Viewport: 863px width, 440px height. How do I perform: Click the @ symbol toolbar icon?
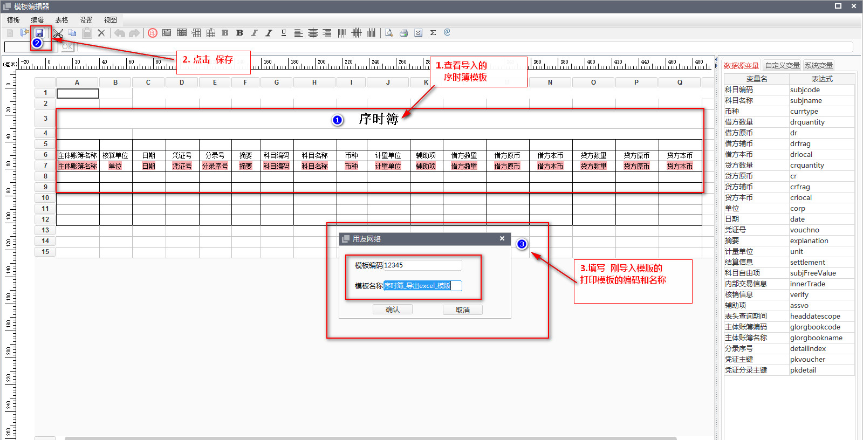[447, 32]
